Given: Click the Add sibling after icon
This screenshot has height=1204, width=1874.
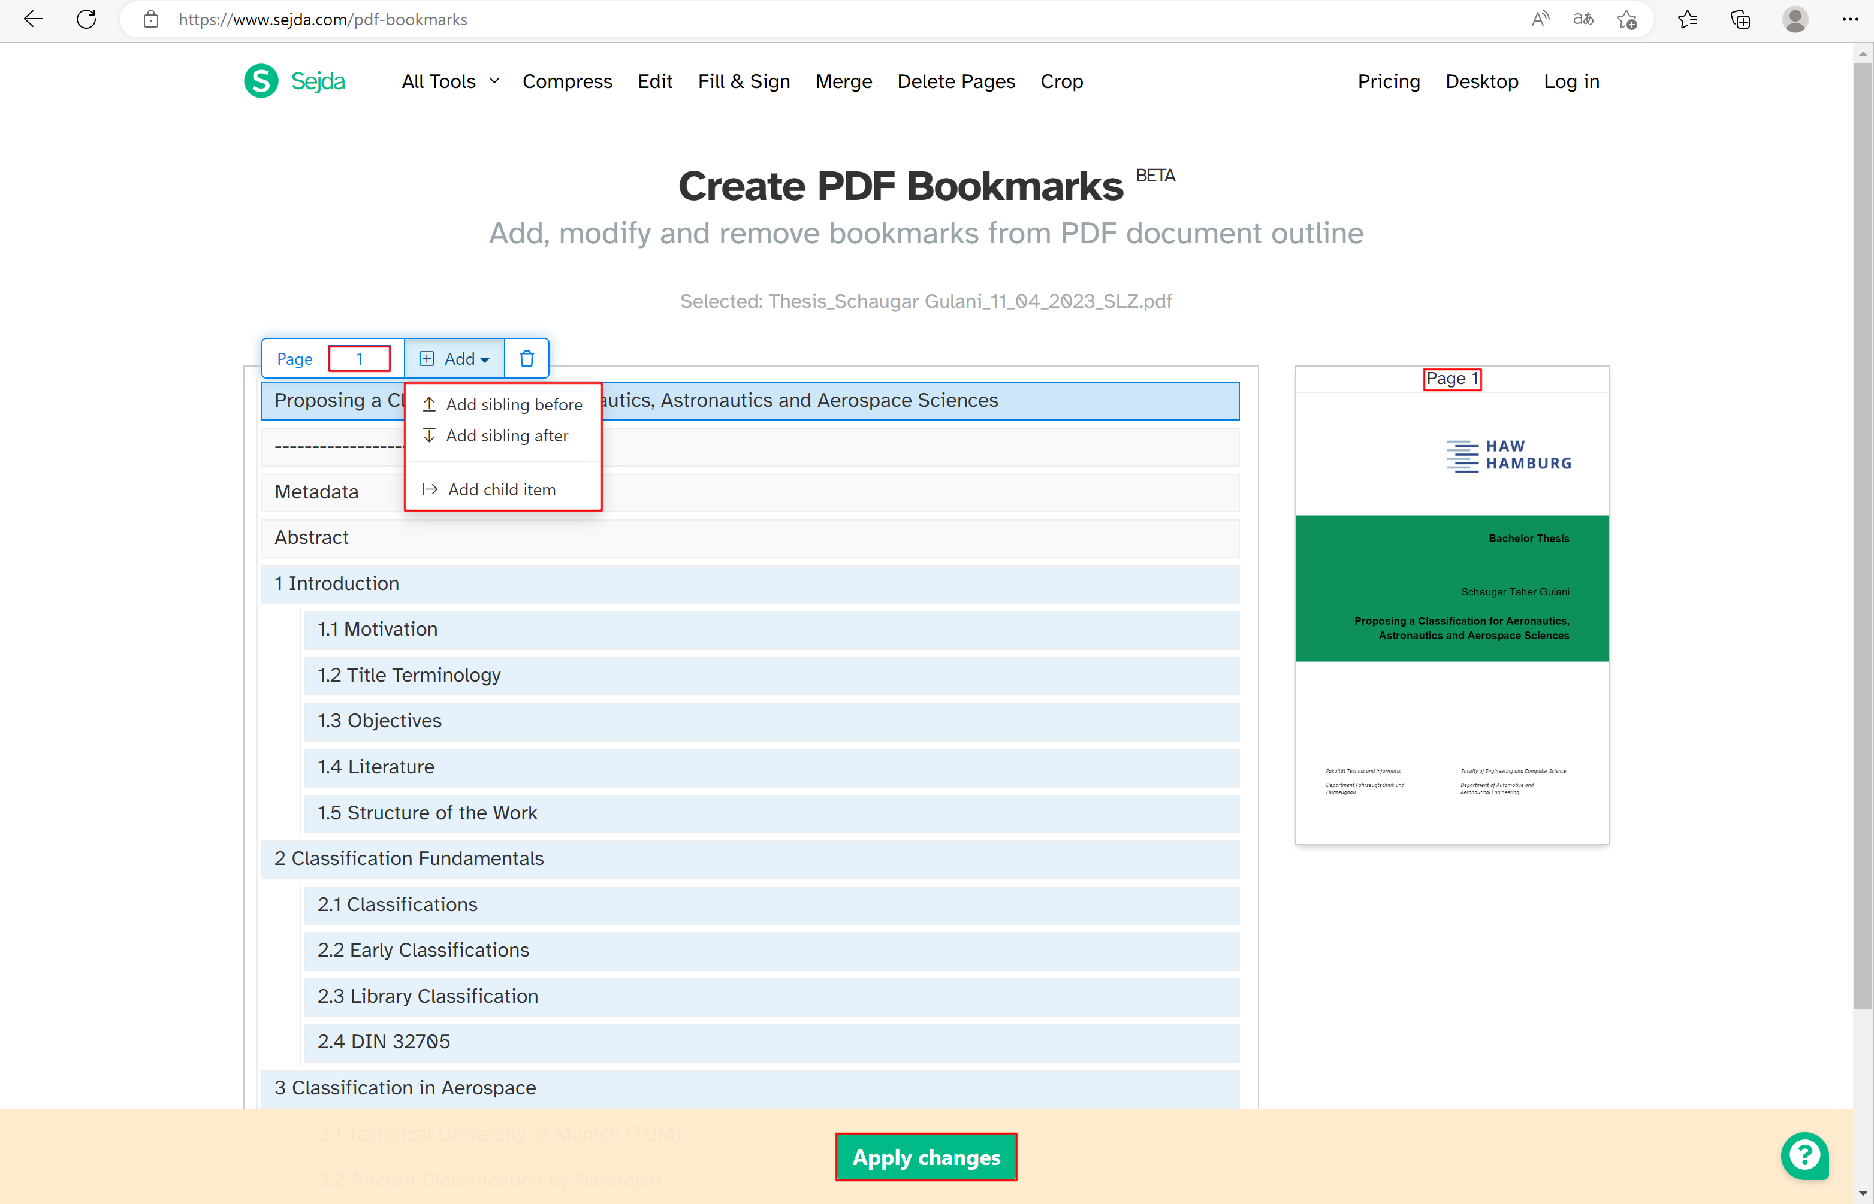Looking at the screenshot, I should click(x=427, y=435).
